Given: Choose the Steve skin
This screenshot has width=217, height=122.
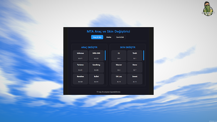Looking at the screenshot, I should click(135, 67).
